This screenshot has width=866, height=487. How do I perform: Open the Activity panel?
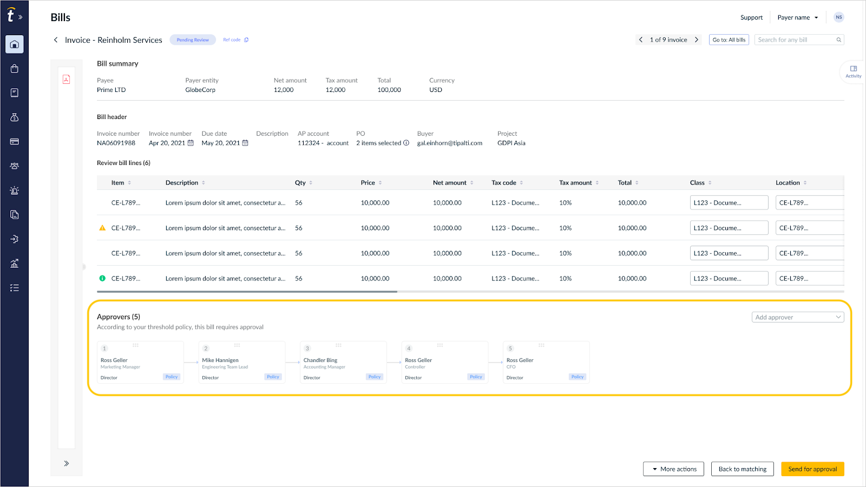[x=854, y=71]
